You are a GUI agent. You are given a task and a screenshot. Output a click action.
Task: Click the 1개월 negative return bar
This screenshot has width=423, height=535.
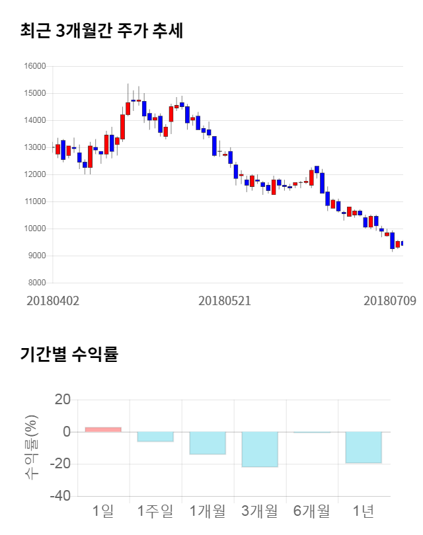(x=208, y=443)
